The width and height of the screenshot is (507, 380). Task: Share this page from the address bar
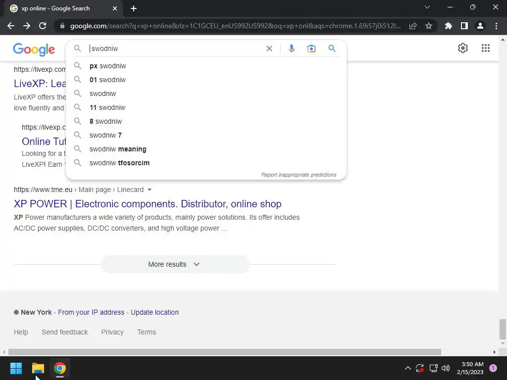click(413, 26)
